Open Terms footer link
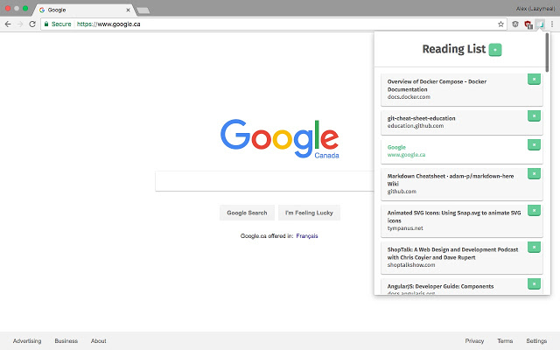Viewport: 560px width, 350px height. [x=505, y=341]
